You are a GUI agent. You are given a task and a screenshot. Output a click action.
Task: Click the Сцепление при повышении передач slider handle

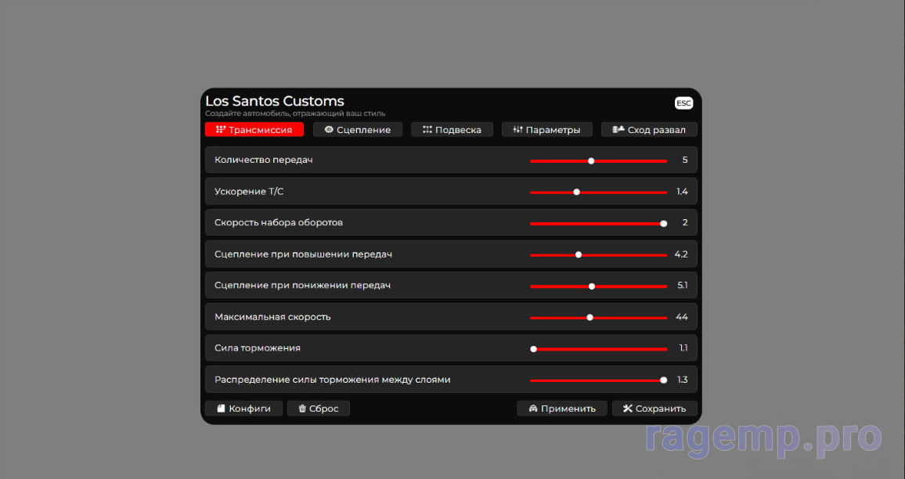[x=579, y=254]
